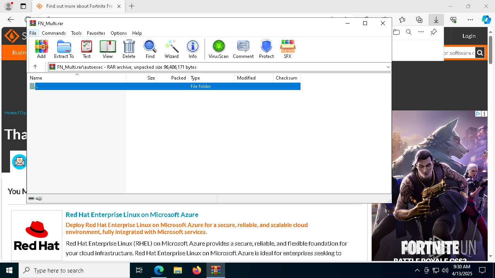Click the Red Hat logo thumbnail
Screen dimensions: 495x278
click(37, 236)
